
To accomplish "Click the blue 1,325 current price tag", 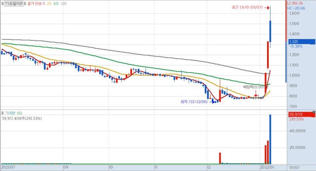I will pos(302,42).
